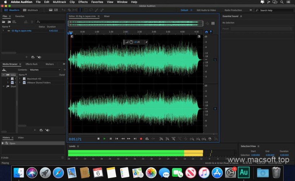Expand the Macintosh HD folder
Screen dimensions: 295x181
[20, 79]
